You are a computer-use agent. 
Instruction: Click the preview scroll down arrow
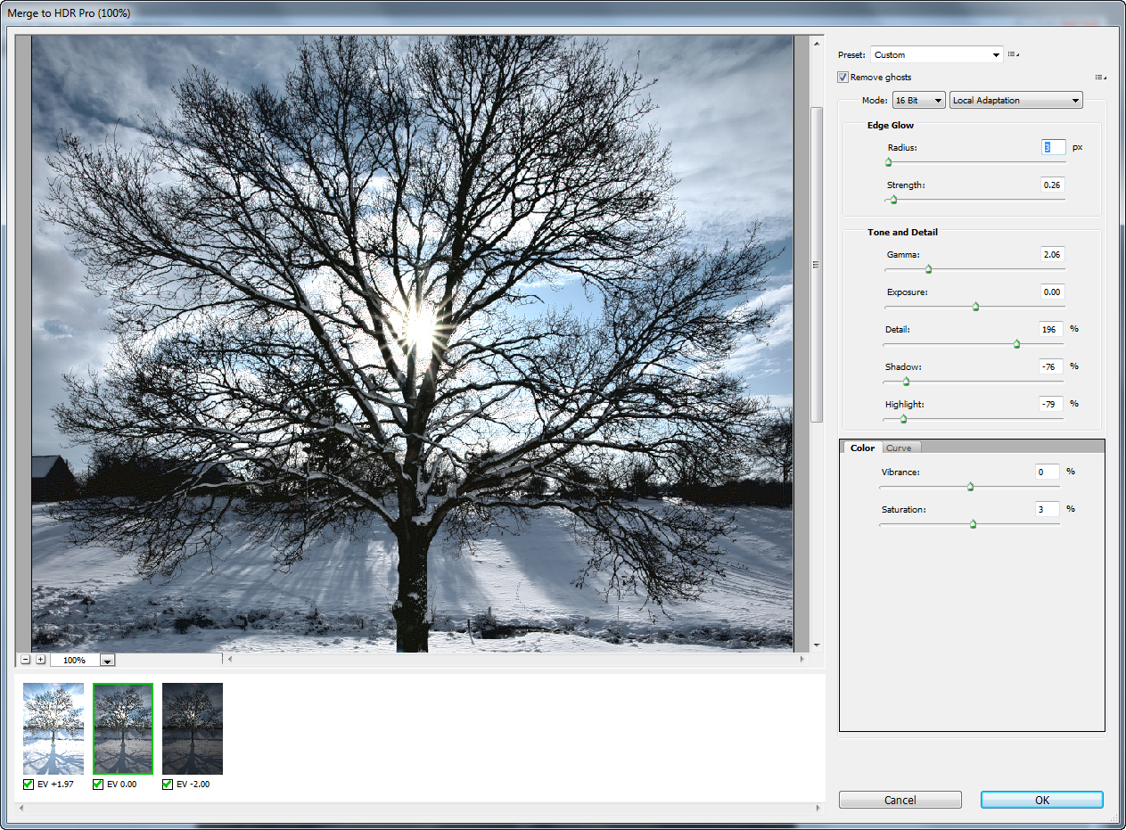click(816, 645)
